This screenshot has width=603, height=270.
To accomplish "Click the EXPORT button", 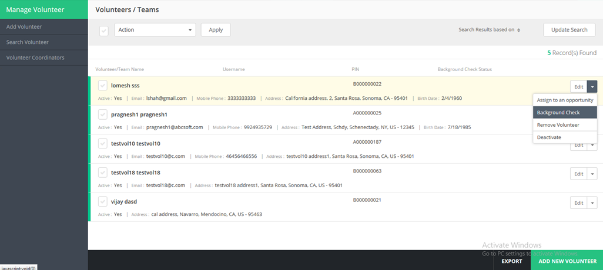I will (512, 261).
